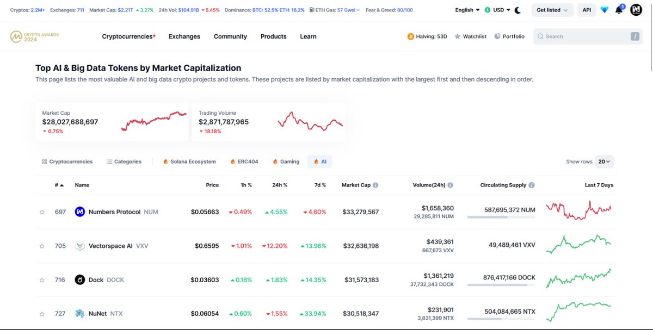Click the Dock coin logo

79,279
